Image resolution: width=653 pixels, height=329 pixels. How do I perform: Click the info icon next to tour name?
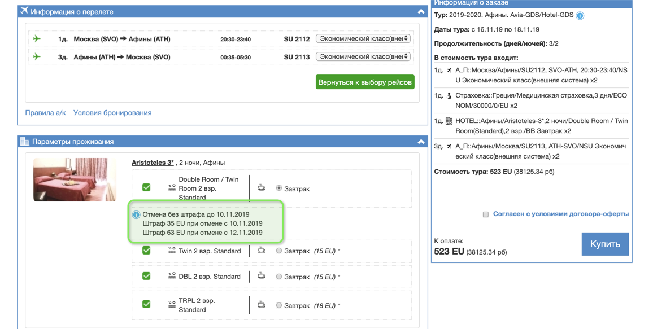(580, 16)
